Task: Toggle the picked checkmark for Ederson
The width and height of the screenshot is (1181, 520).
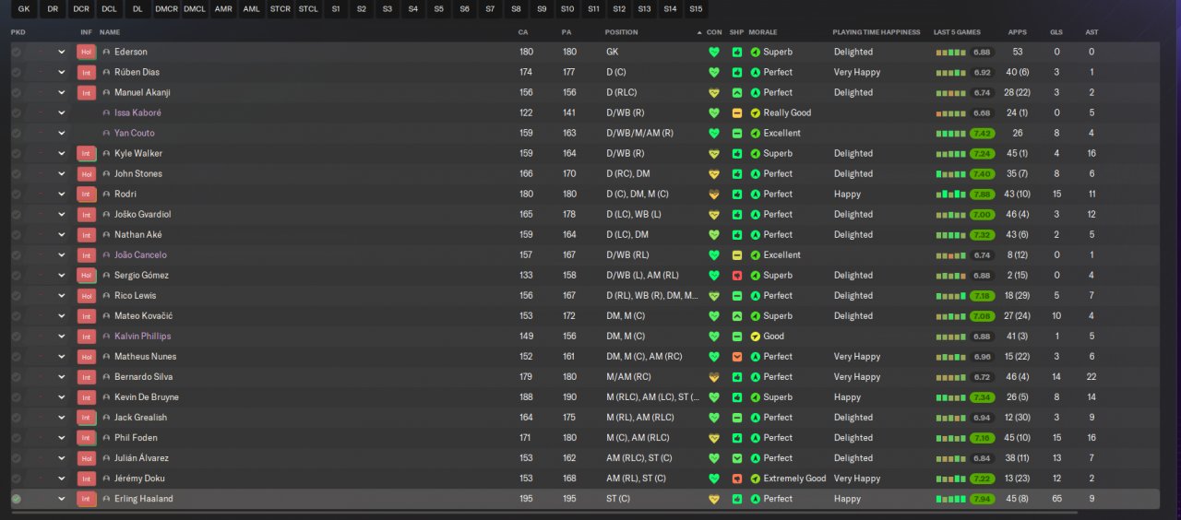Action: click(16, 52)
